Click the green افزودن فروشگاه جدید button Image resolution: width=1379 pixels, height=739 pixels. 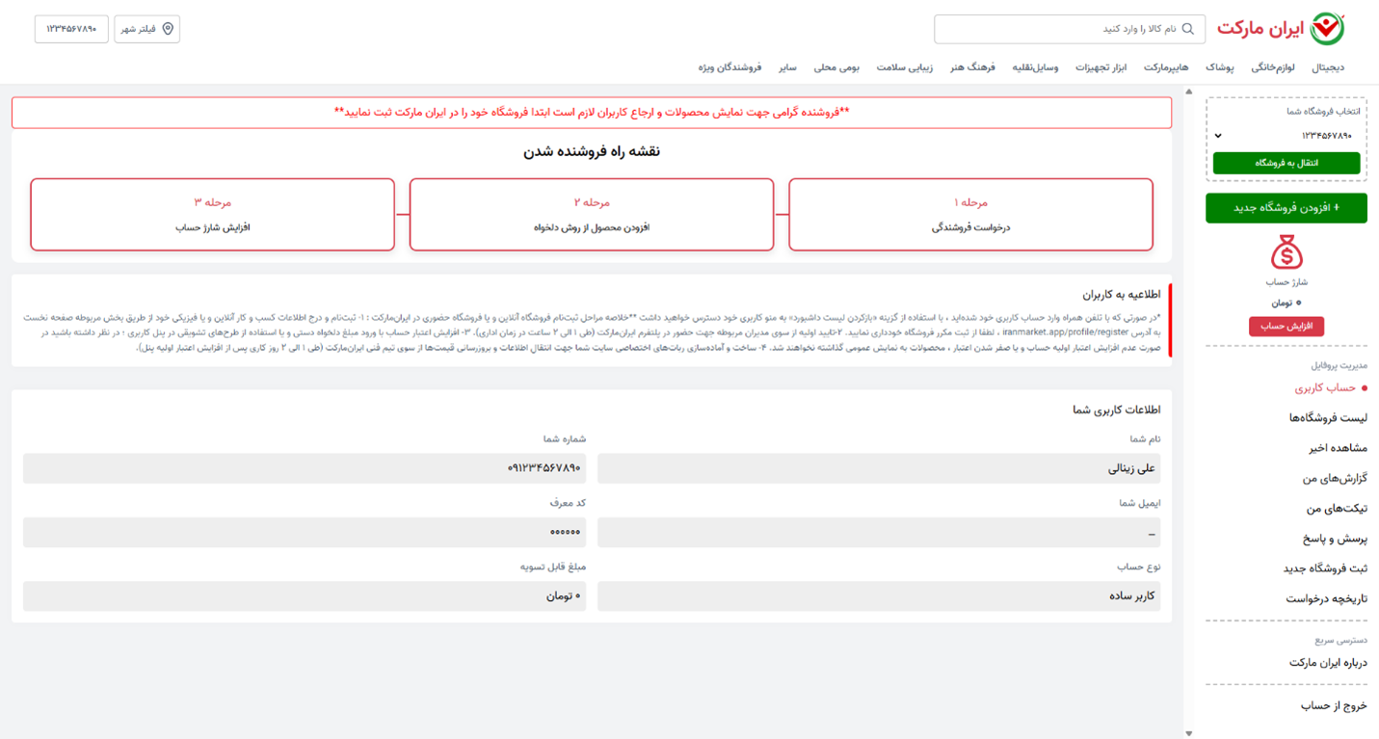(1286, 208)
